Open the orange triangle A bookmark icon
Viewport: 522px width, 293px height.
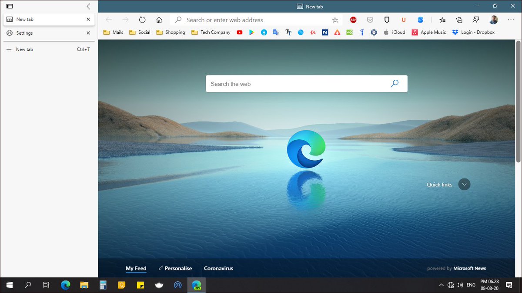[337, 32]
